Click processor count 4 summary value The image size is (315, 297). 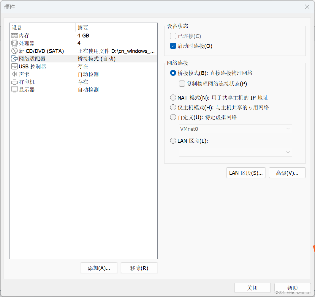[79, 43]
